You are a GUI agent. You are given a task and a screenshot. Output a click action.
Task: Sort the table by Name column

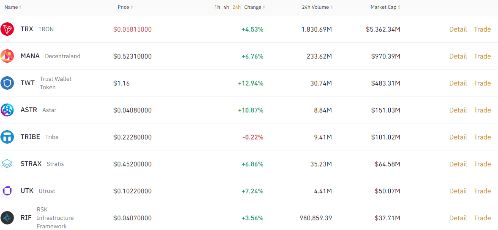click(13, 7)
